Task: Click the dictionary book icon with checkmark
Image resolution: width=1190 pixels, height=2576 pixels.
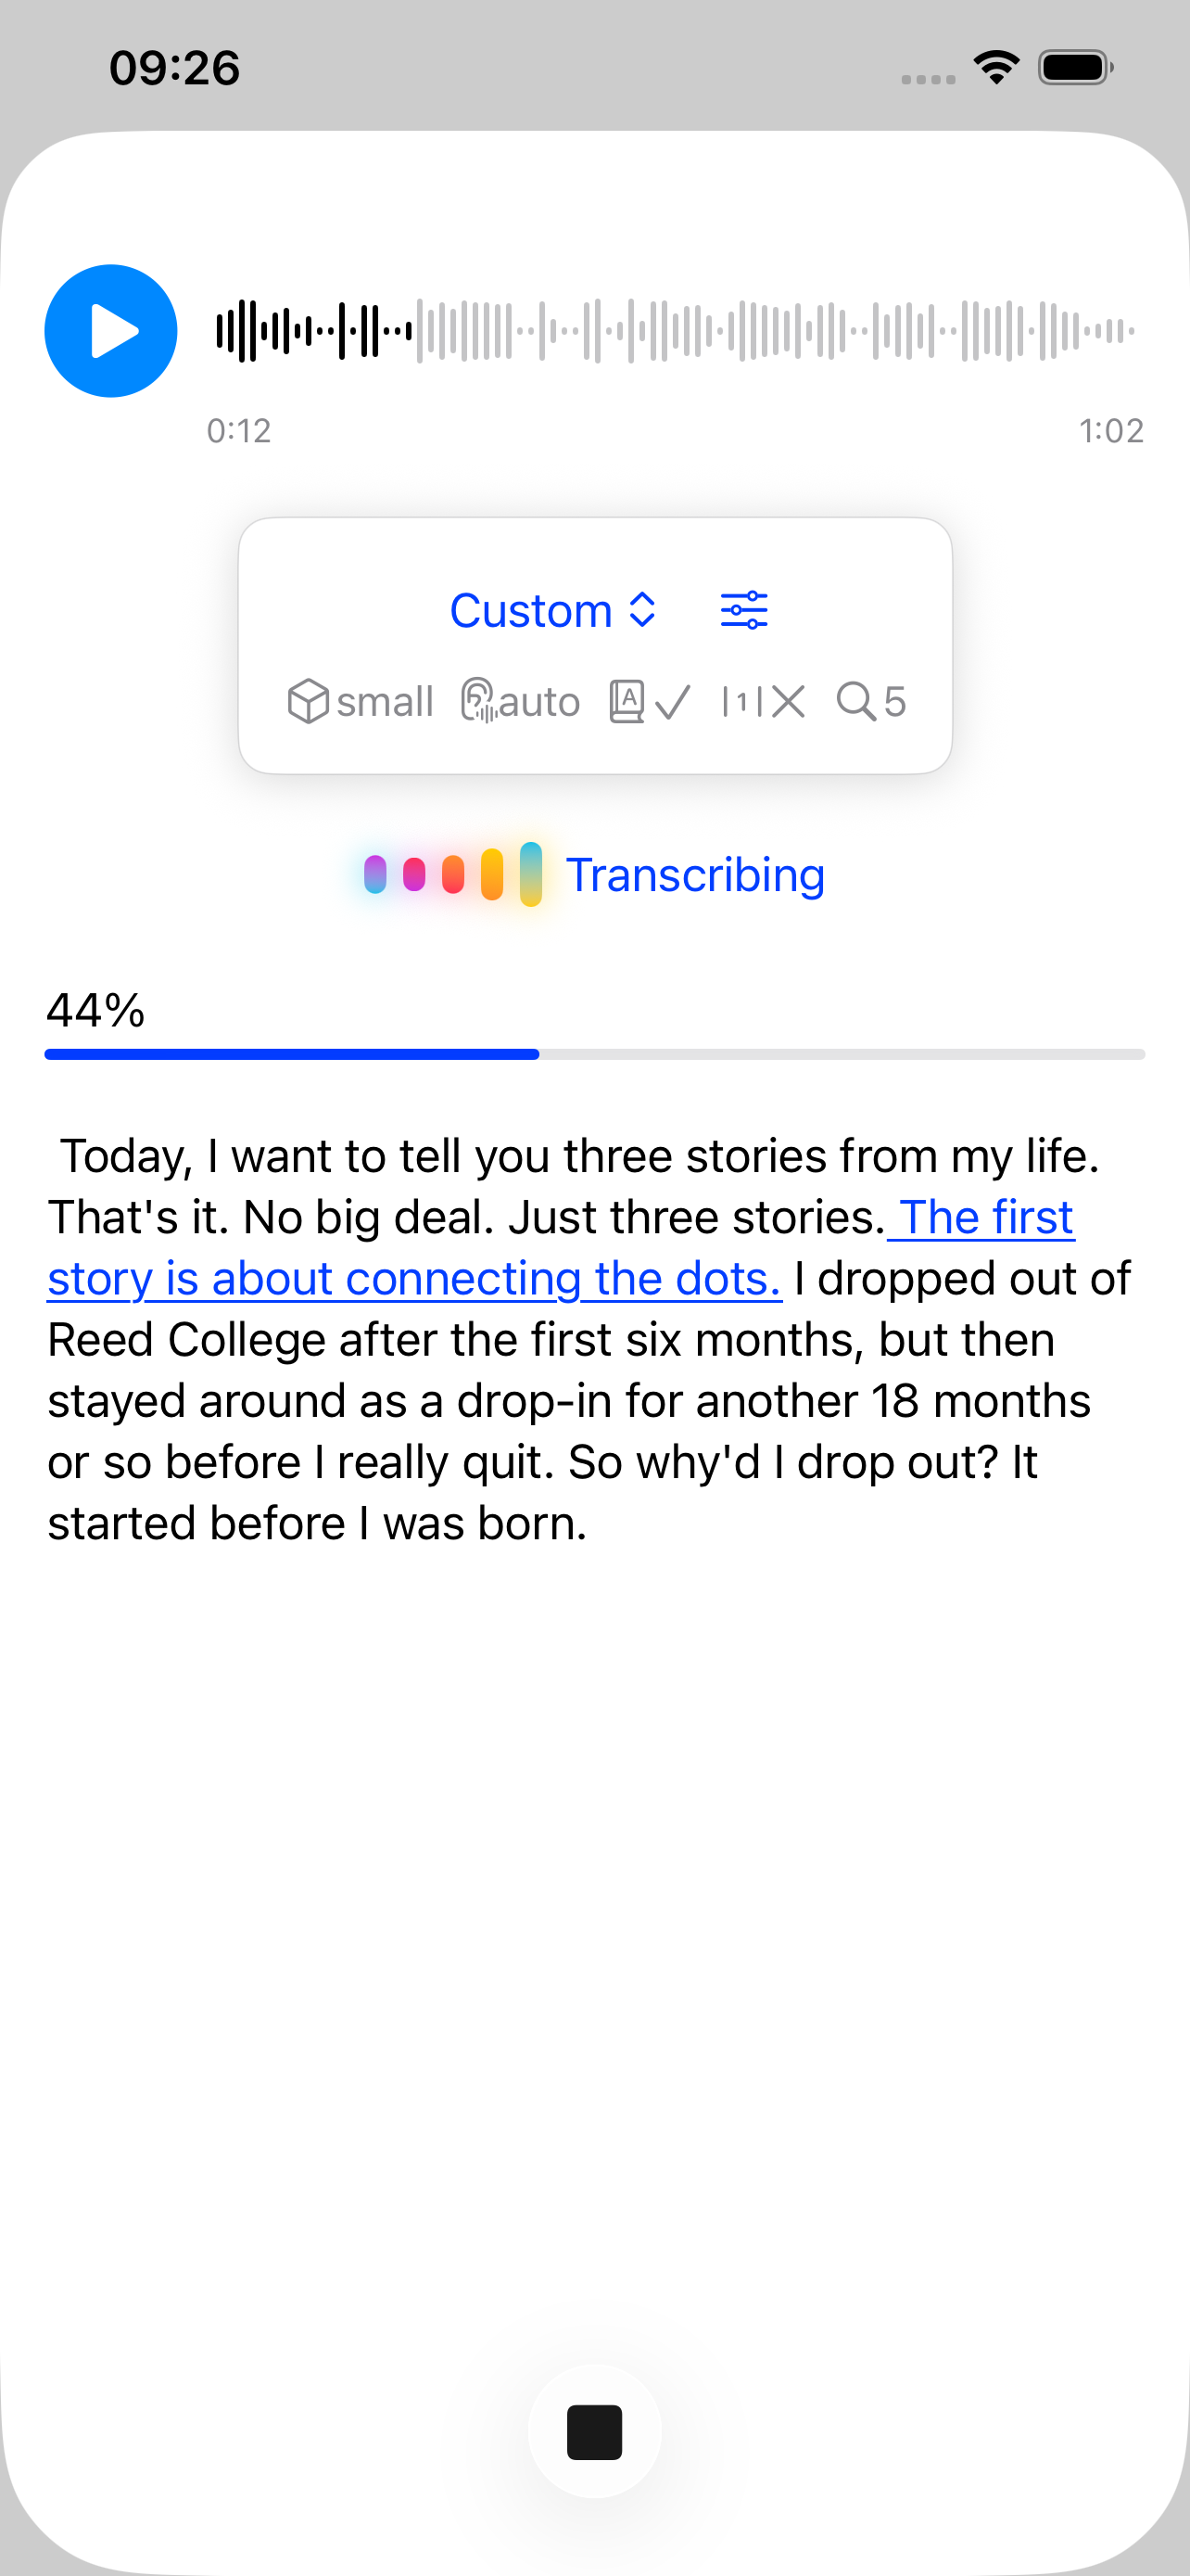Action: point(650,701)
